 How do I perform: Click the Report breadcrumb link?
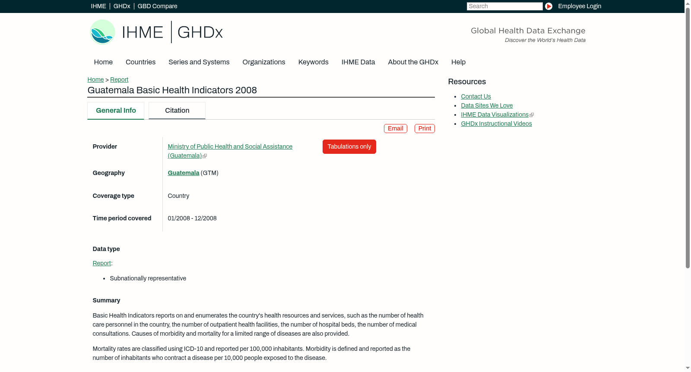coord(119,79)
